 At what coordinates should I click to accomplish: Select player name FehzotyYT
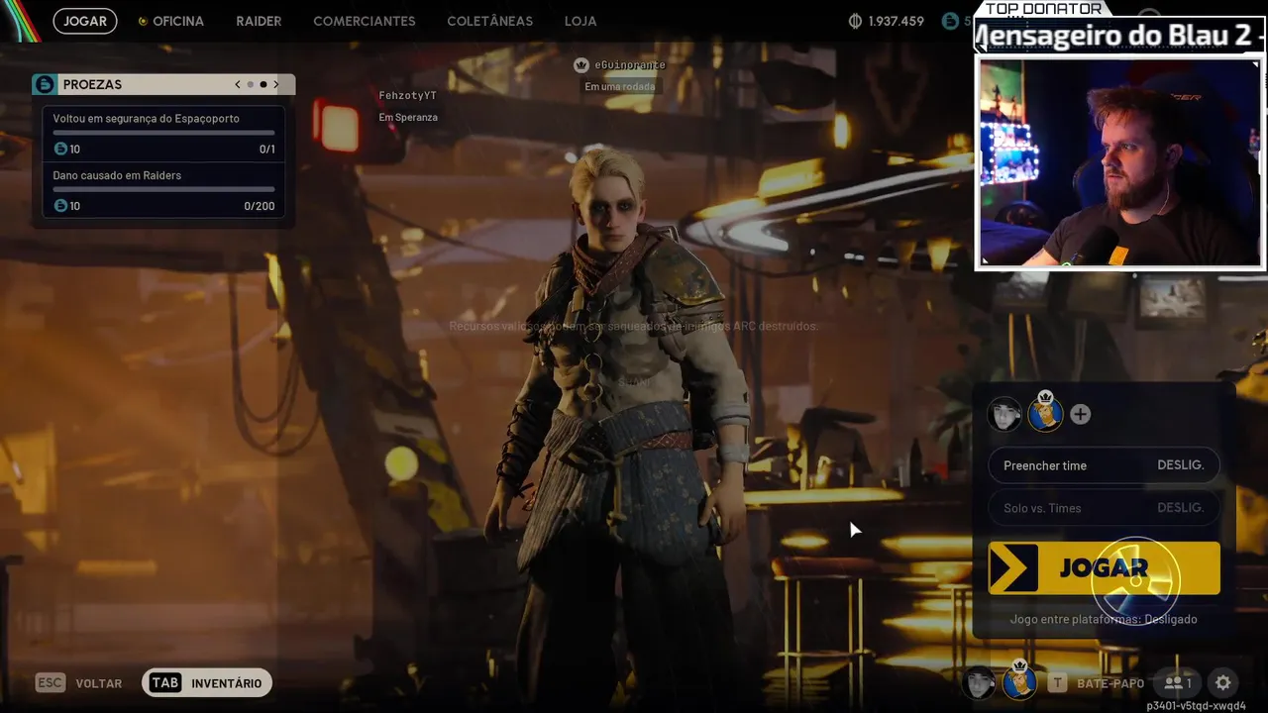(407, 95)
